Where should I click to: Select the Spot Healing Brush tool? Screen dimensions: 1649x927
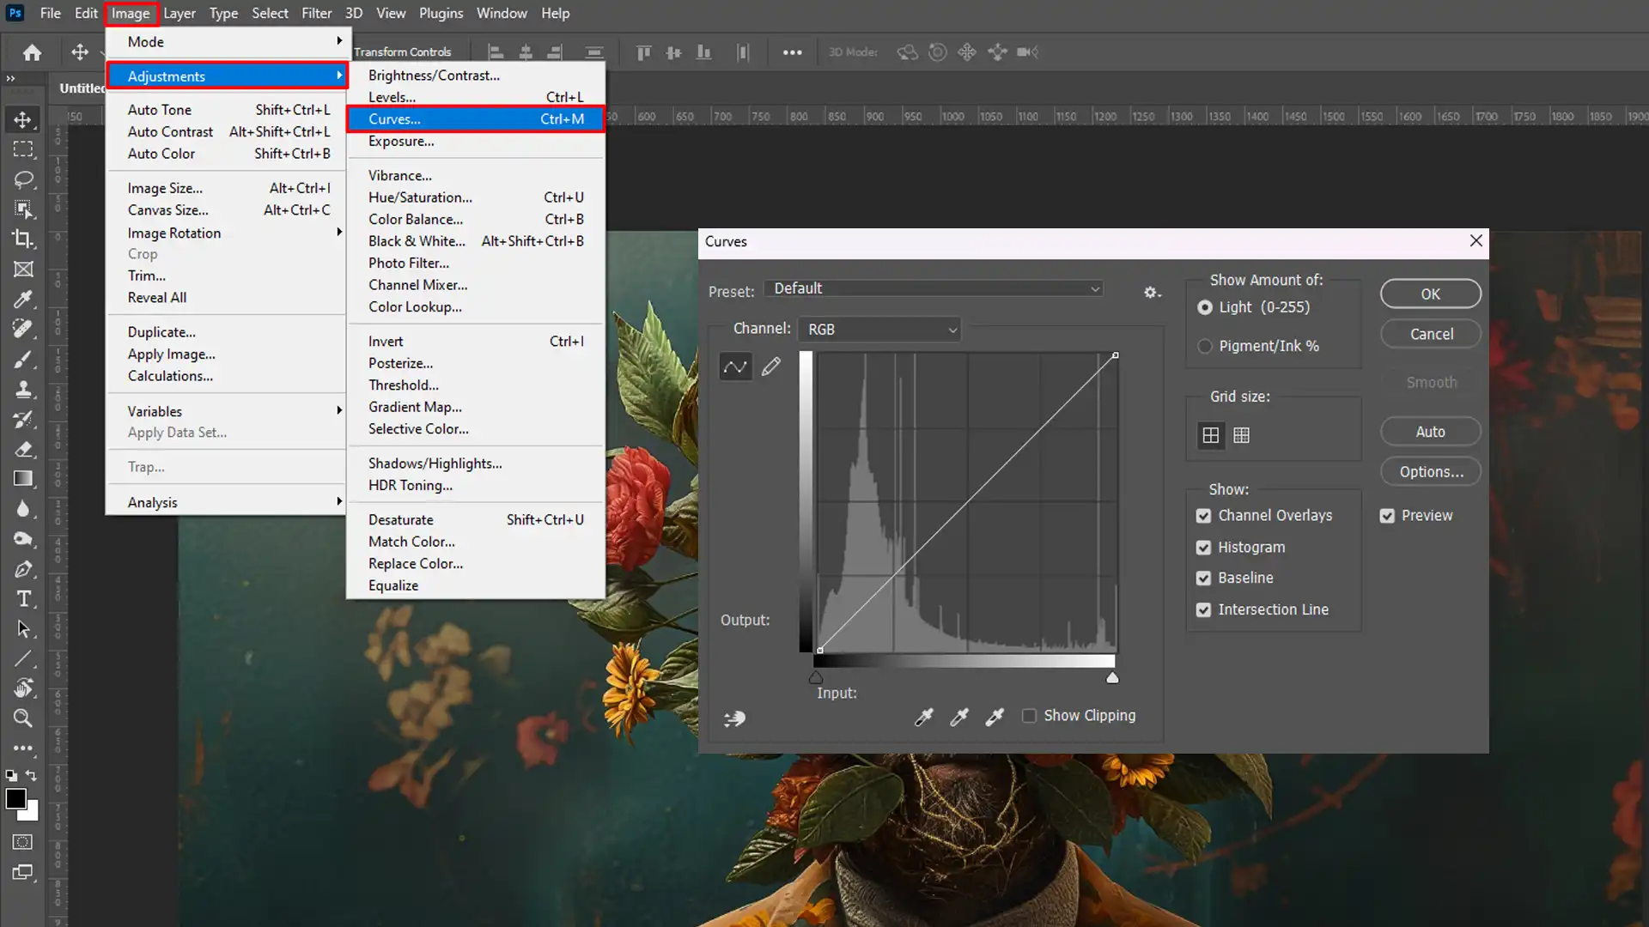[x=23, y=329]
